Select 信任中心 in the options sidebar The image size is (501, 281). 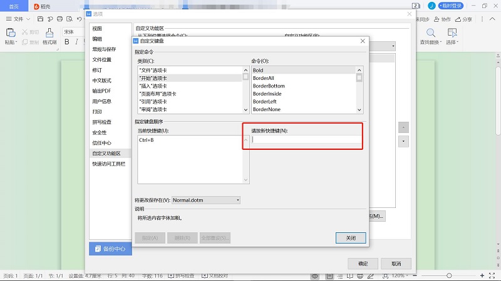point(102,142)
